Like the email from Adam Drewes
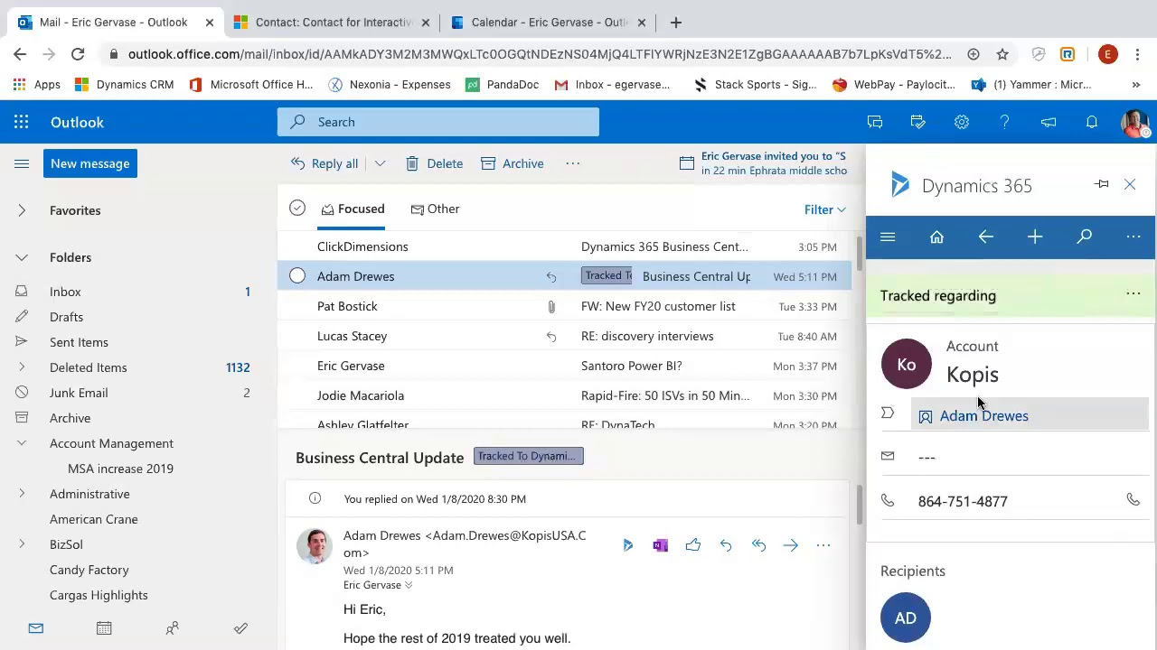 [x=692, y=544]
